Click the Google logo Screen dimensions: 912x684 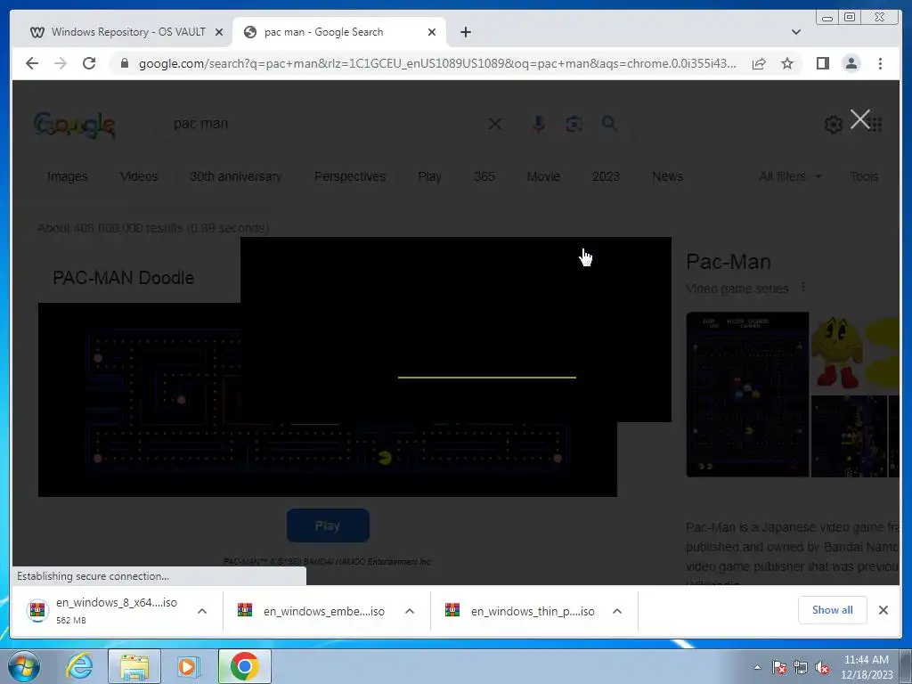click(x=75, y=125)
